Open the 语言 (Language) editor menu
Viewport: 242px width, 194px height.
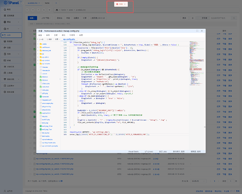pyautogui.click(x=63, y=35)
